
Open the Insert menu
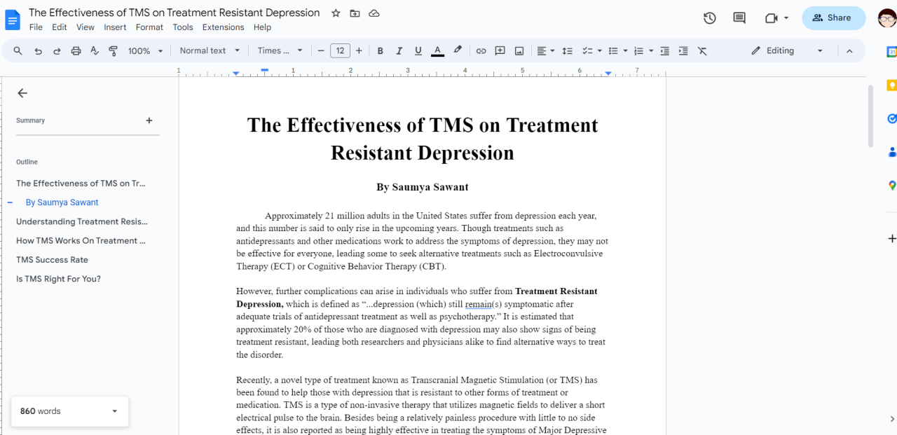pos(115,27)
